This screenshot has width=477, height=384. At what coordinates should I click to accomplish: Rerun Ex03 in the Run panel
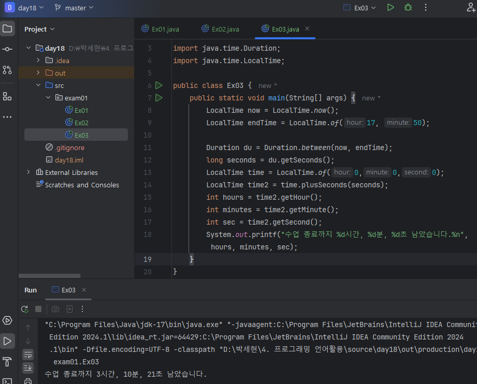click(x=24, y=309)
